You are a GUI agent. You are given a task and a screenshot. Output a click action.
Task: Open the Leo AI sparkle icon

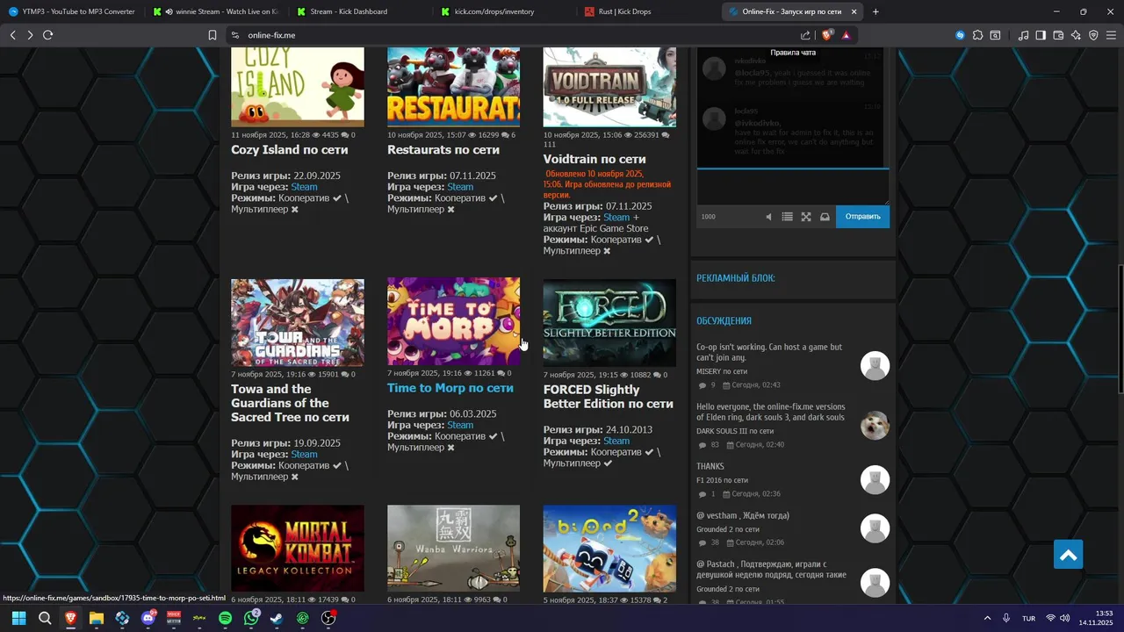pos(1076,35)
